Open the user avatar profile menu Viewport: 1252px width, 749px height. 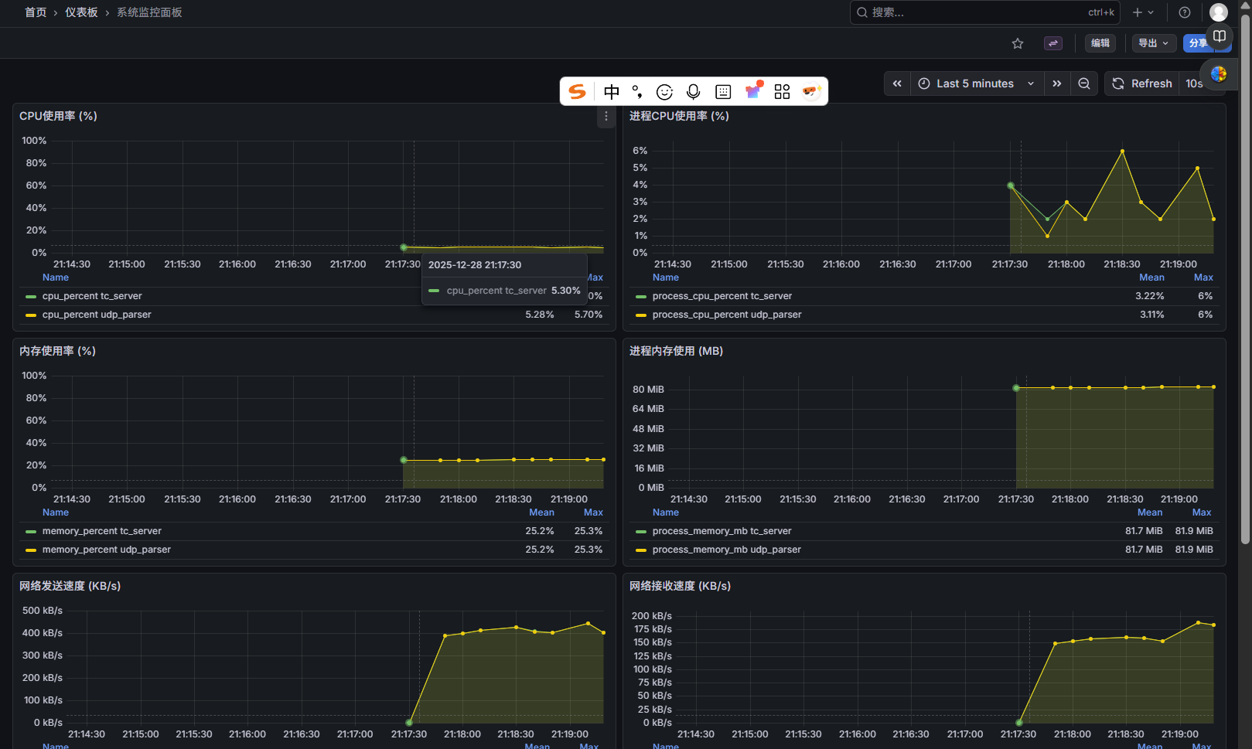pos(1219,12)
